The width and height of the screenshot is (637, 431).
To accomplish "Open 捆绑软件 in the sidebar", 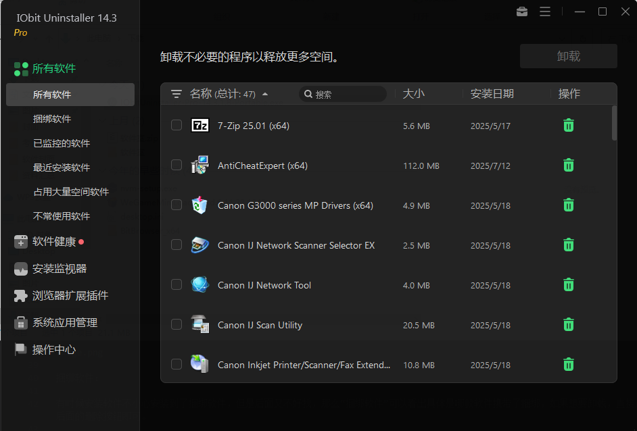I will [x=52, y=119].
